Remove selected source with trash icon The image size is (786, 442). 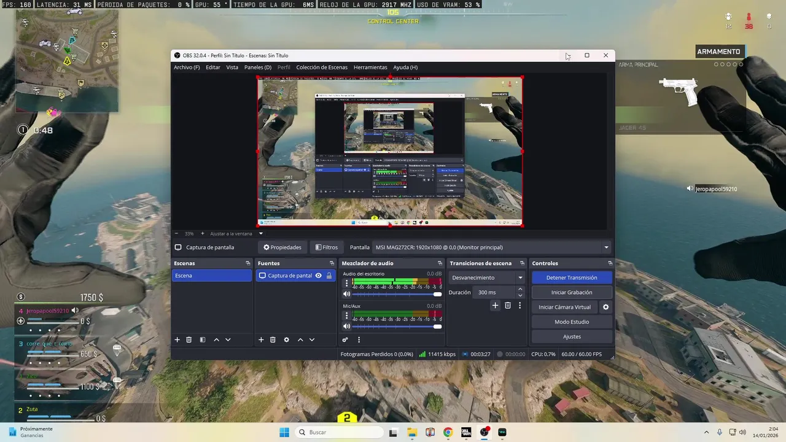273,339
